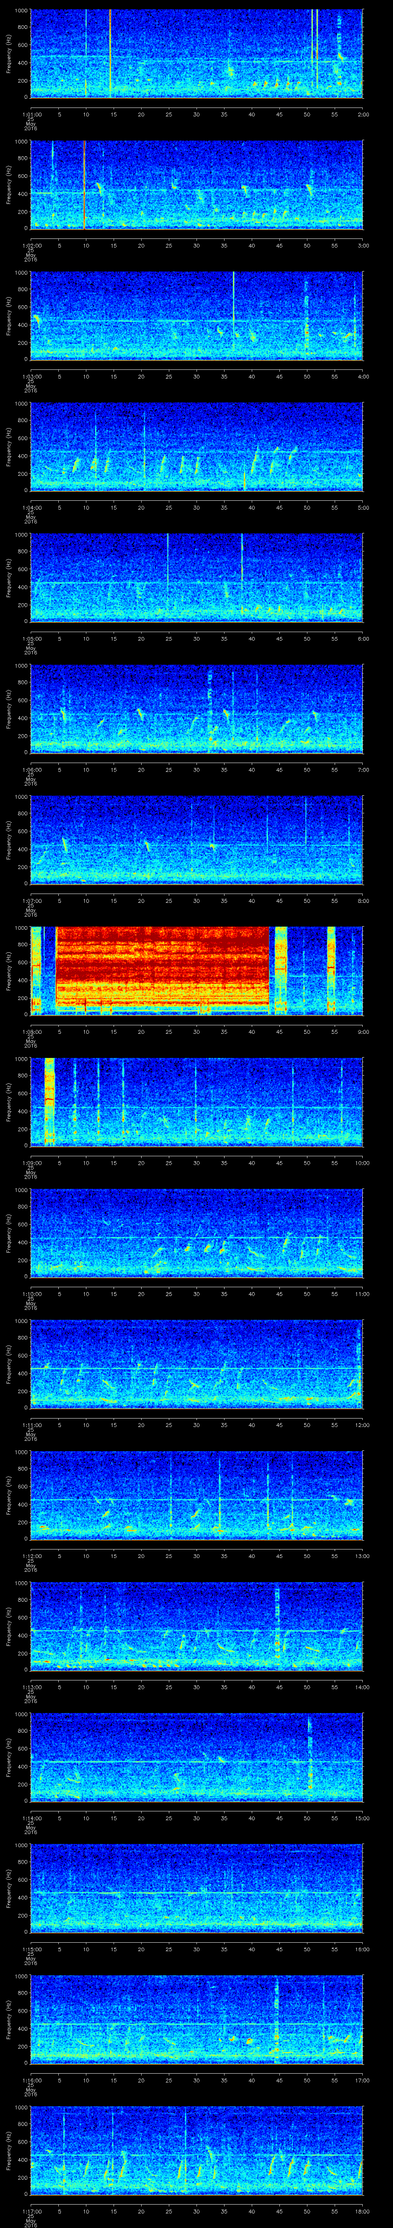Select the spectrogram panel starting at 1:15:00
Image resolution: width=393 pixels, height=2228 pixels.
tap(197, 1888)
